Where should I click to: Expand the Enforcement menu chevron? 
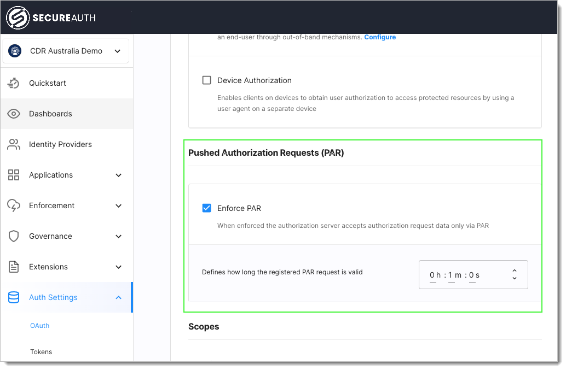click(x=118, y=206)
